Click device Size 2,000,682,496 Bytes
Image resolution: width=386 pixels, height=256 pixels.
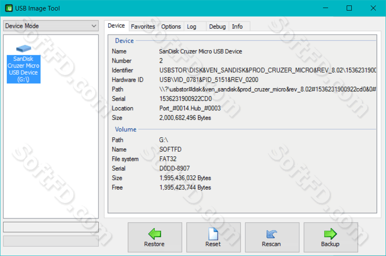[185, 118]
